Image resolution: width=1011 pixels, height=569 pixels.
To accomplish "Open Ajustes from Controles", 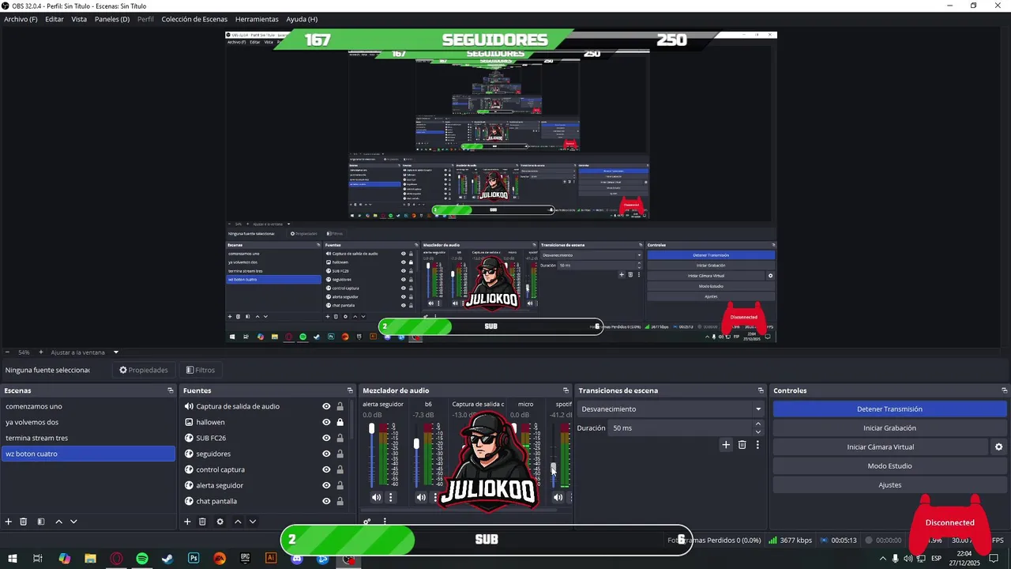I will tap(889, 485).
